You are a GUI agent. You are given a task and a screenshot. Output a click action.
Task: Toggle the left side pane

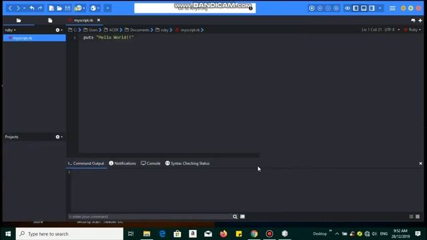coord(356,8)
